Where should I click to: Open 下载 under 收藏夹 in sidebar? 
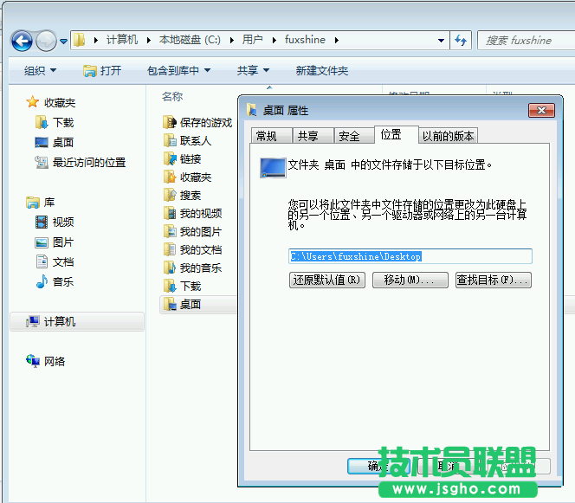click(55, 122)
